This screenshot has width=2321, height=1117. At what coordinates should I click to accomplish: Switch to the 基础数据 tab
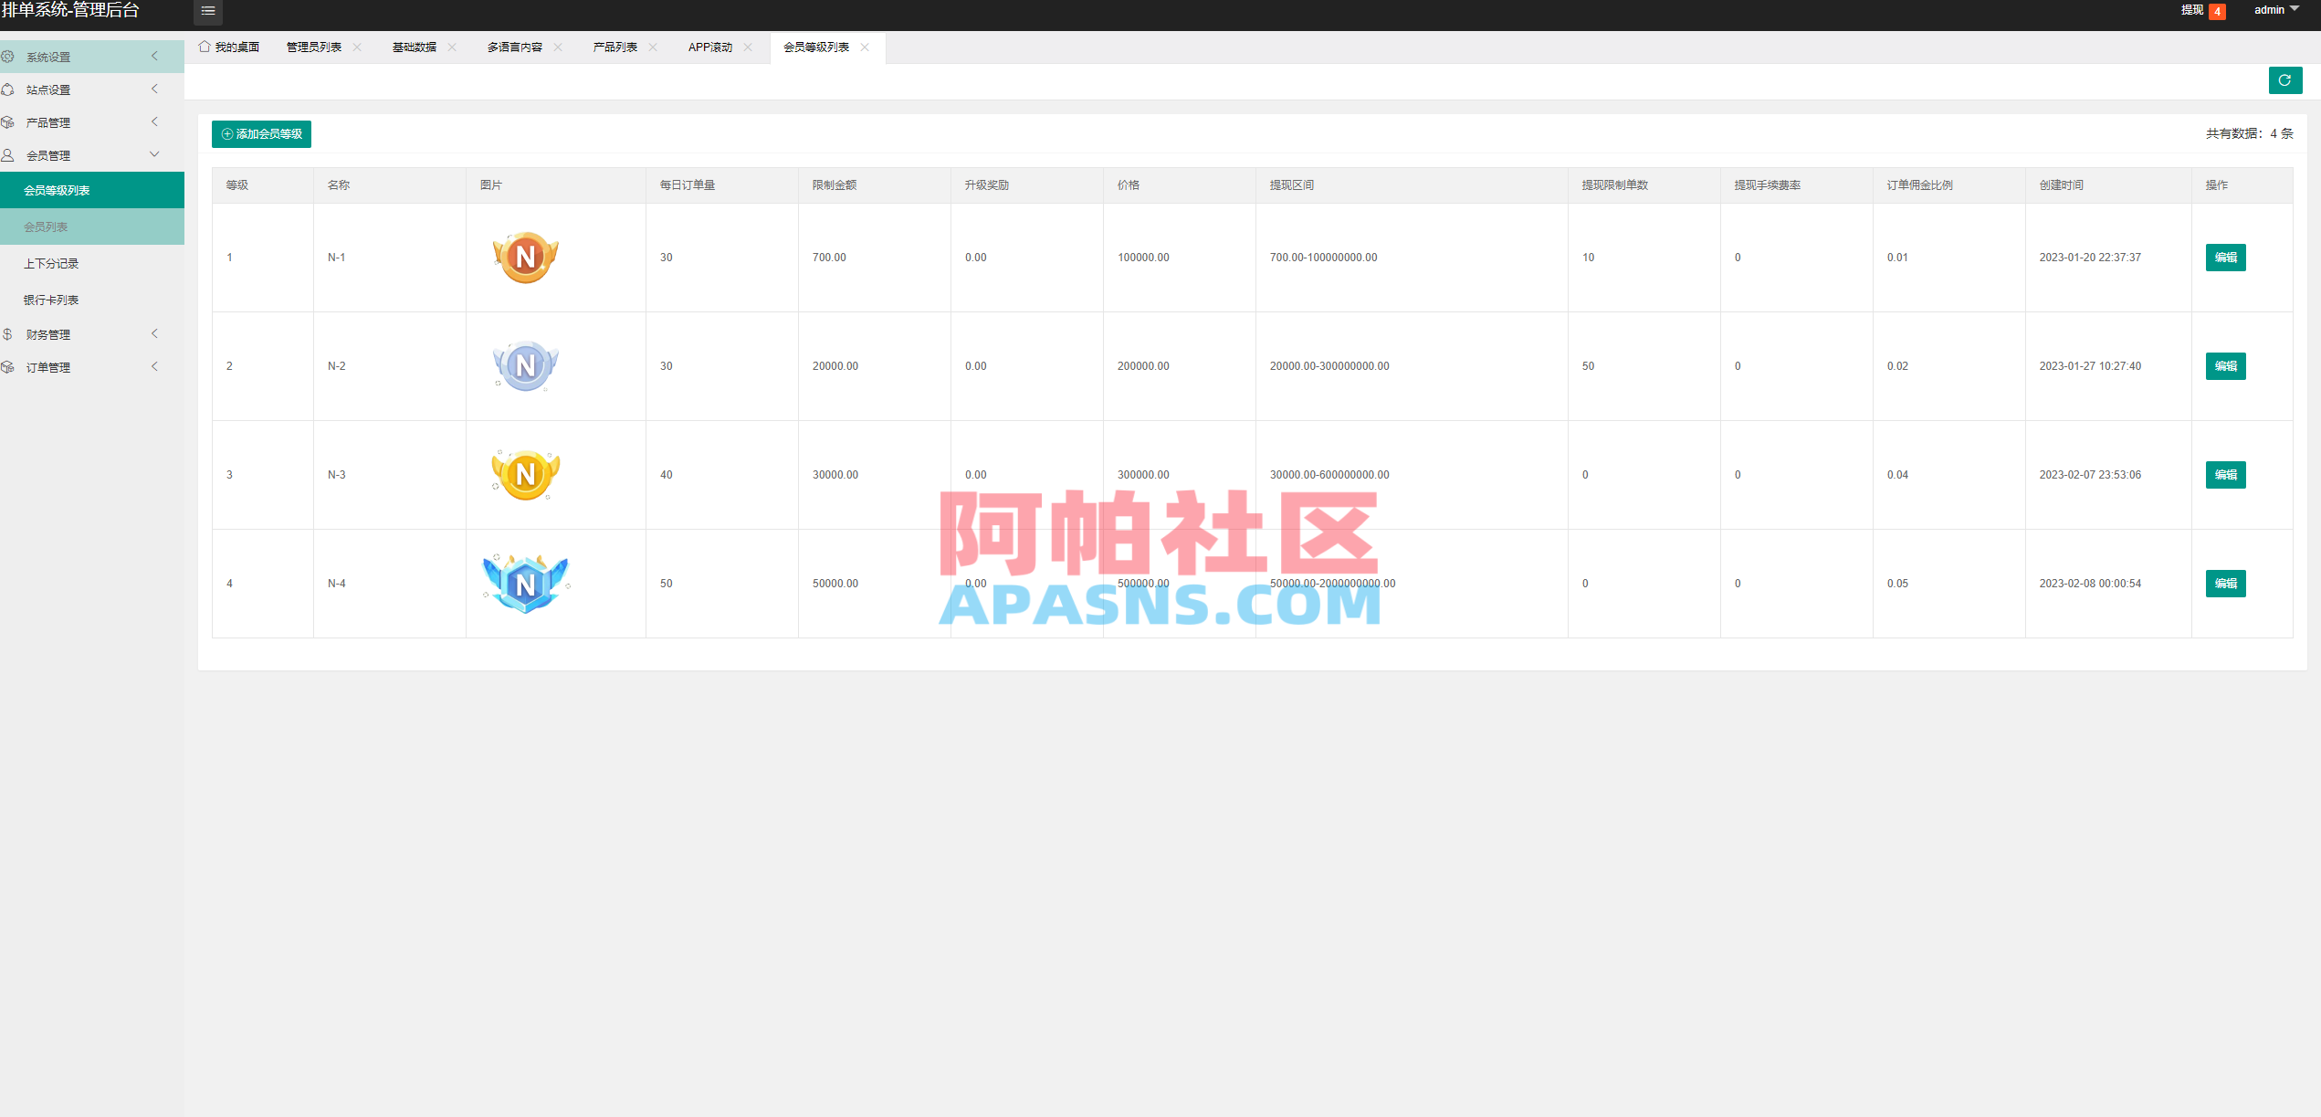tap(413, 46)
